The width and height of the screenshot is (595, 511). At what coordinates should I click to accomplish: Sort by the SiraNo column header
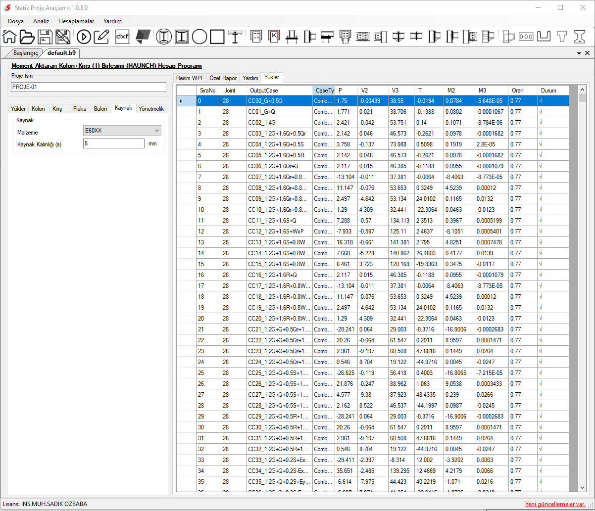(208, 91)
